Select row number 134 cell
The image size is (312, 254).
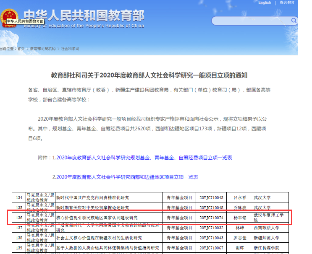(18, 197)
